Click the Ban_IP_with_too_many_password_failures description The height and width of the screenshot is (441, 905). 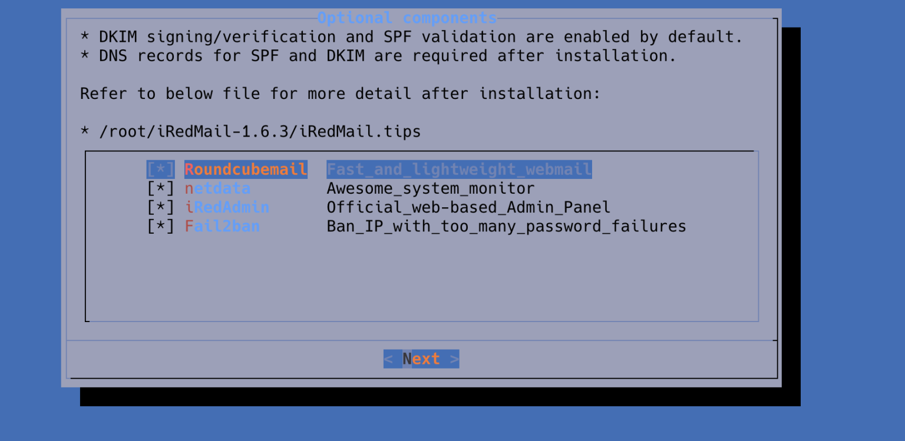(x=507, y=226)
